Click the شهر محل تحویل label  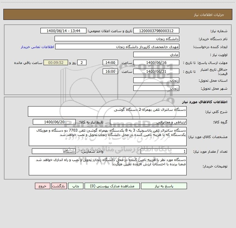[214, 89]
